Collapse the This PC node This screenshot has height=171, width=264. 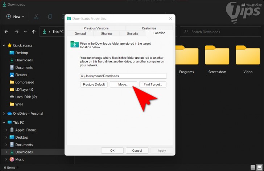(x=4, y=123)
